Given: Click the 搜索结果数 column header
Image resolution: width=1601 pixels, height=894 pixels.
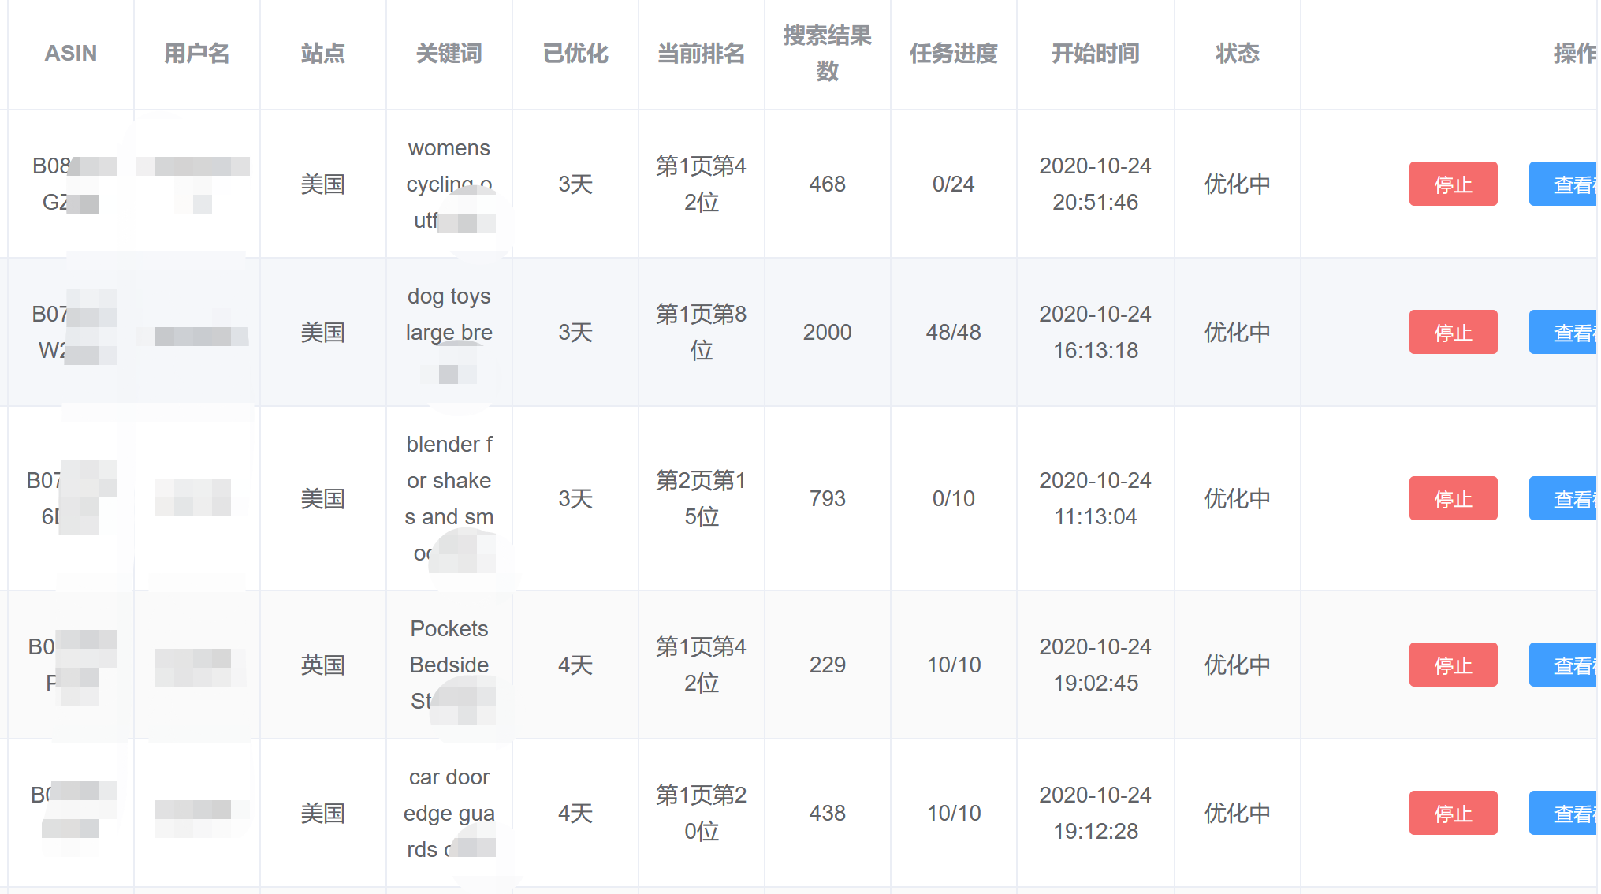Looking at the screenshot, I should pyautogui.click(x=828, y=54).
